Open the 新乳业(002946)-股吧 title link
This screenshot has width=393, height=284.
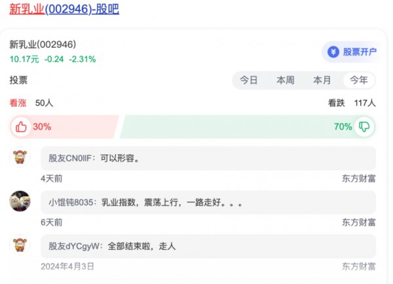click(64, 9)
